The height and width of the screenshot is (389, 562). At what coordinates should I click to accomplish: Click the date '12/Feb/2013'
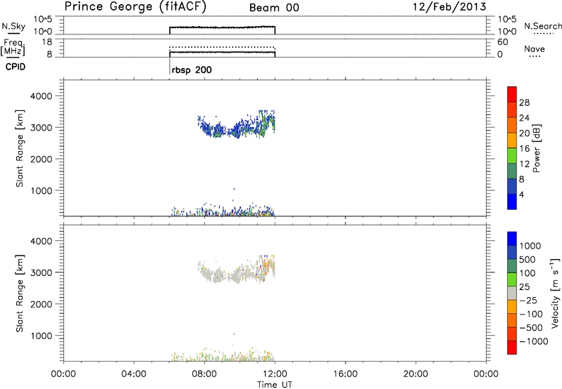[450, 7]
